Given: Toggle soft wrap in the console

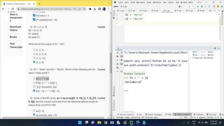Looking at the screenshot, I should tap(121, 52).
